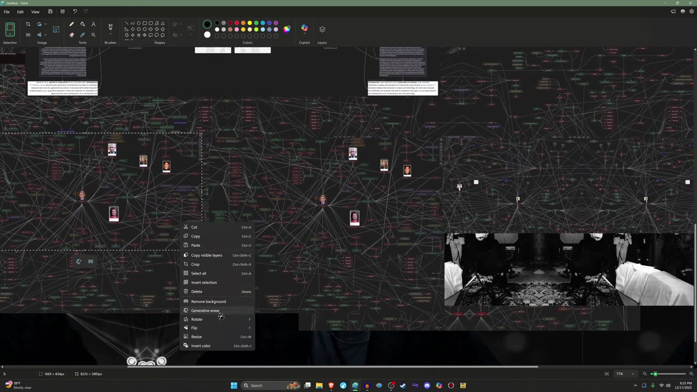Select the white Color 2 swatch

tap(207, 35)
